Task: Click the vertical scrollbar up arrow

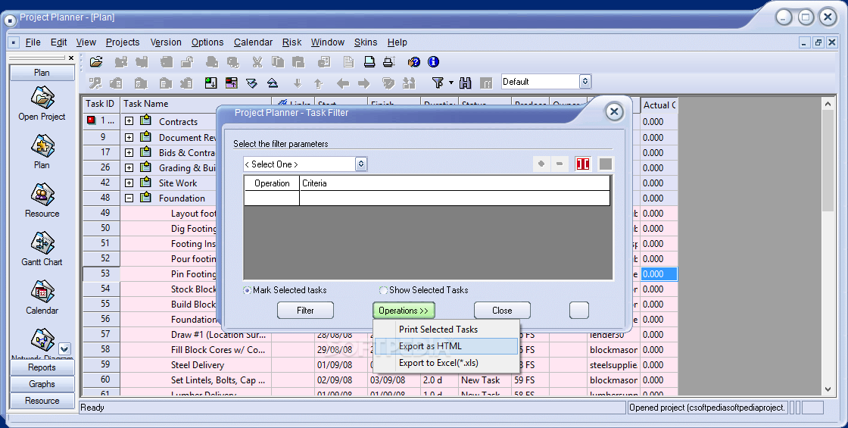Action: 828,103
